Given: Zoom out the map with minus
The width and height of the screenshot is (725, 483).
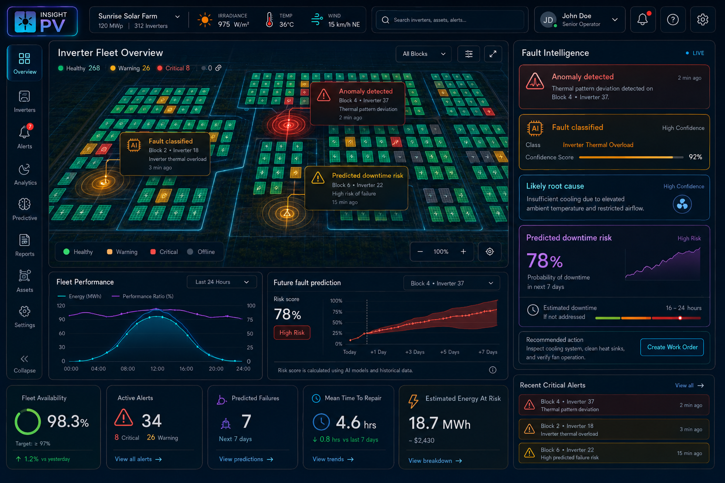Looking at the screenshot, I should point(420,251).
